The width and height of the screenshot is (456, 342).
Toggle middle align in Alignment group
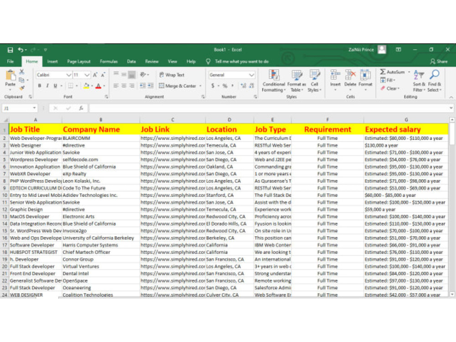click(x=124, y=75)
